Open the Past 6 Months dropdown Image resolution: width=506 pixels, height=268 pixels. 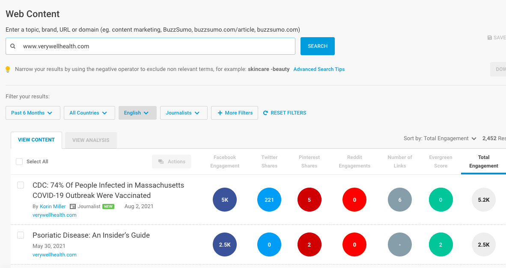(33, 113)
